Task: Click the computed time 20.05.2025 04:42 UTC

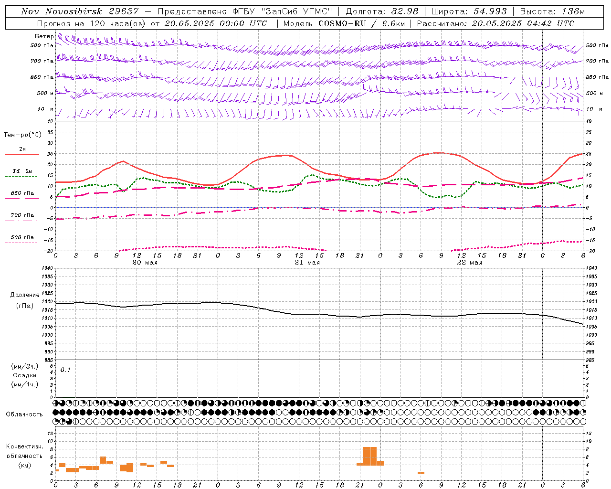Action: coord(523,23)
